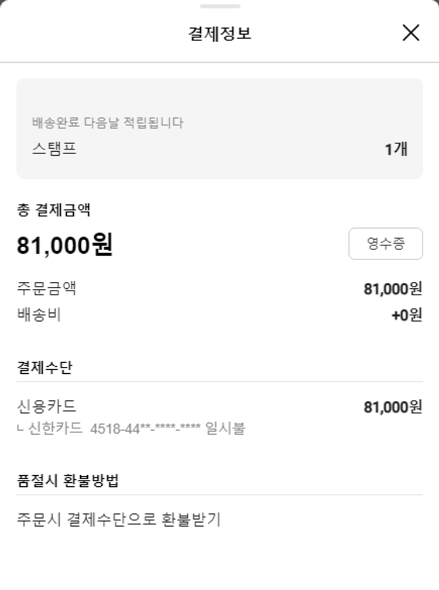
Task: Select the 스탬프 label
Action: 54,149
